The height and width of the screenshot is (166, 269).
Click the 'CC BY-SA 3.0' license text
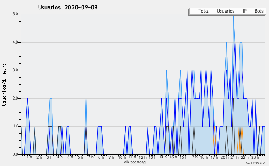pyautogui.click(x=255, y=162)
